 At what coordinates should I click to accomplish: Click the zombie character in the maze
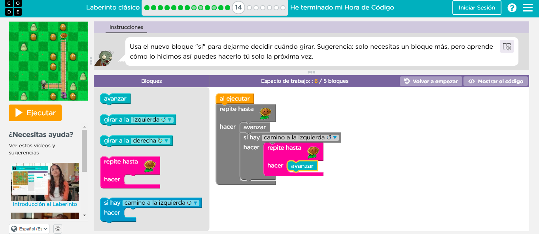[44, 84]
